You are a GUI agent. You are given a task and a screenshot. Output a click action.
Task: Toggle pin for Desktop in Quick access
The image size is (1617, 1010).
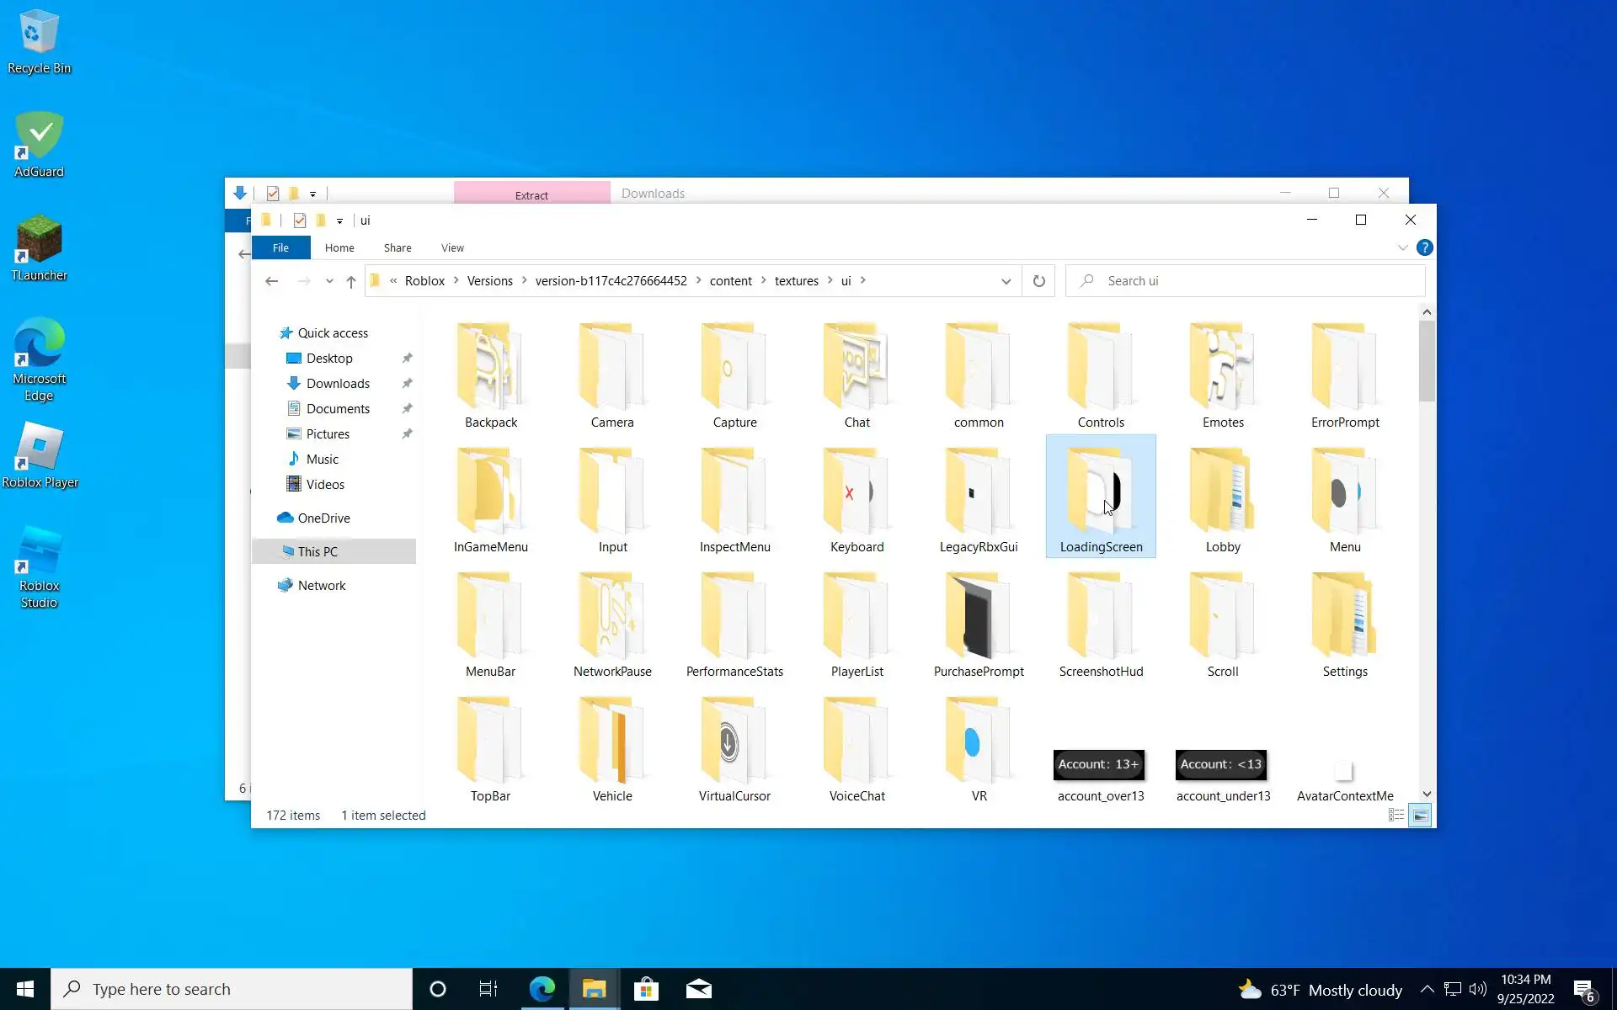tap(407, 359)
